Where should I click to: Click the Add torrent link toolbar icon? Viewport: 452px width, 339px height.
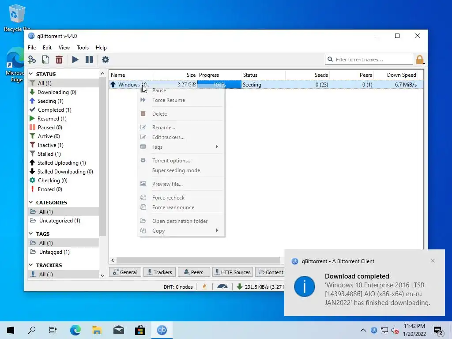pyautogui.click(x=32, y=60)
